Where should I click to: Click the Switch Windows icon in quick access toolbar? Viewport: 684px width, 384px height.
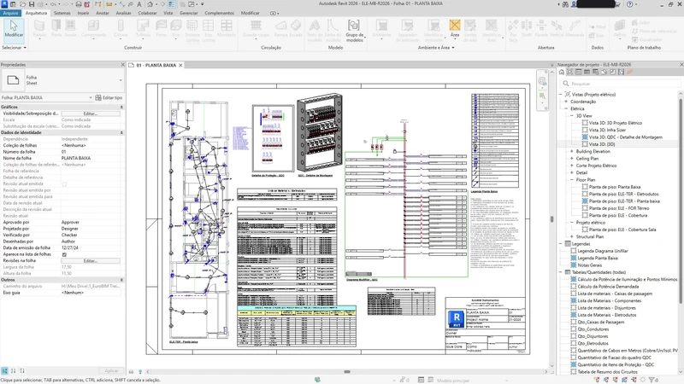(191, 4)
